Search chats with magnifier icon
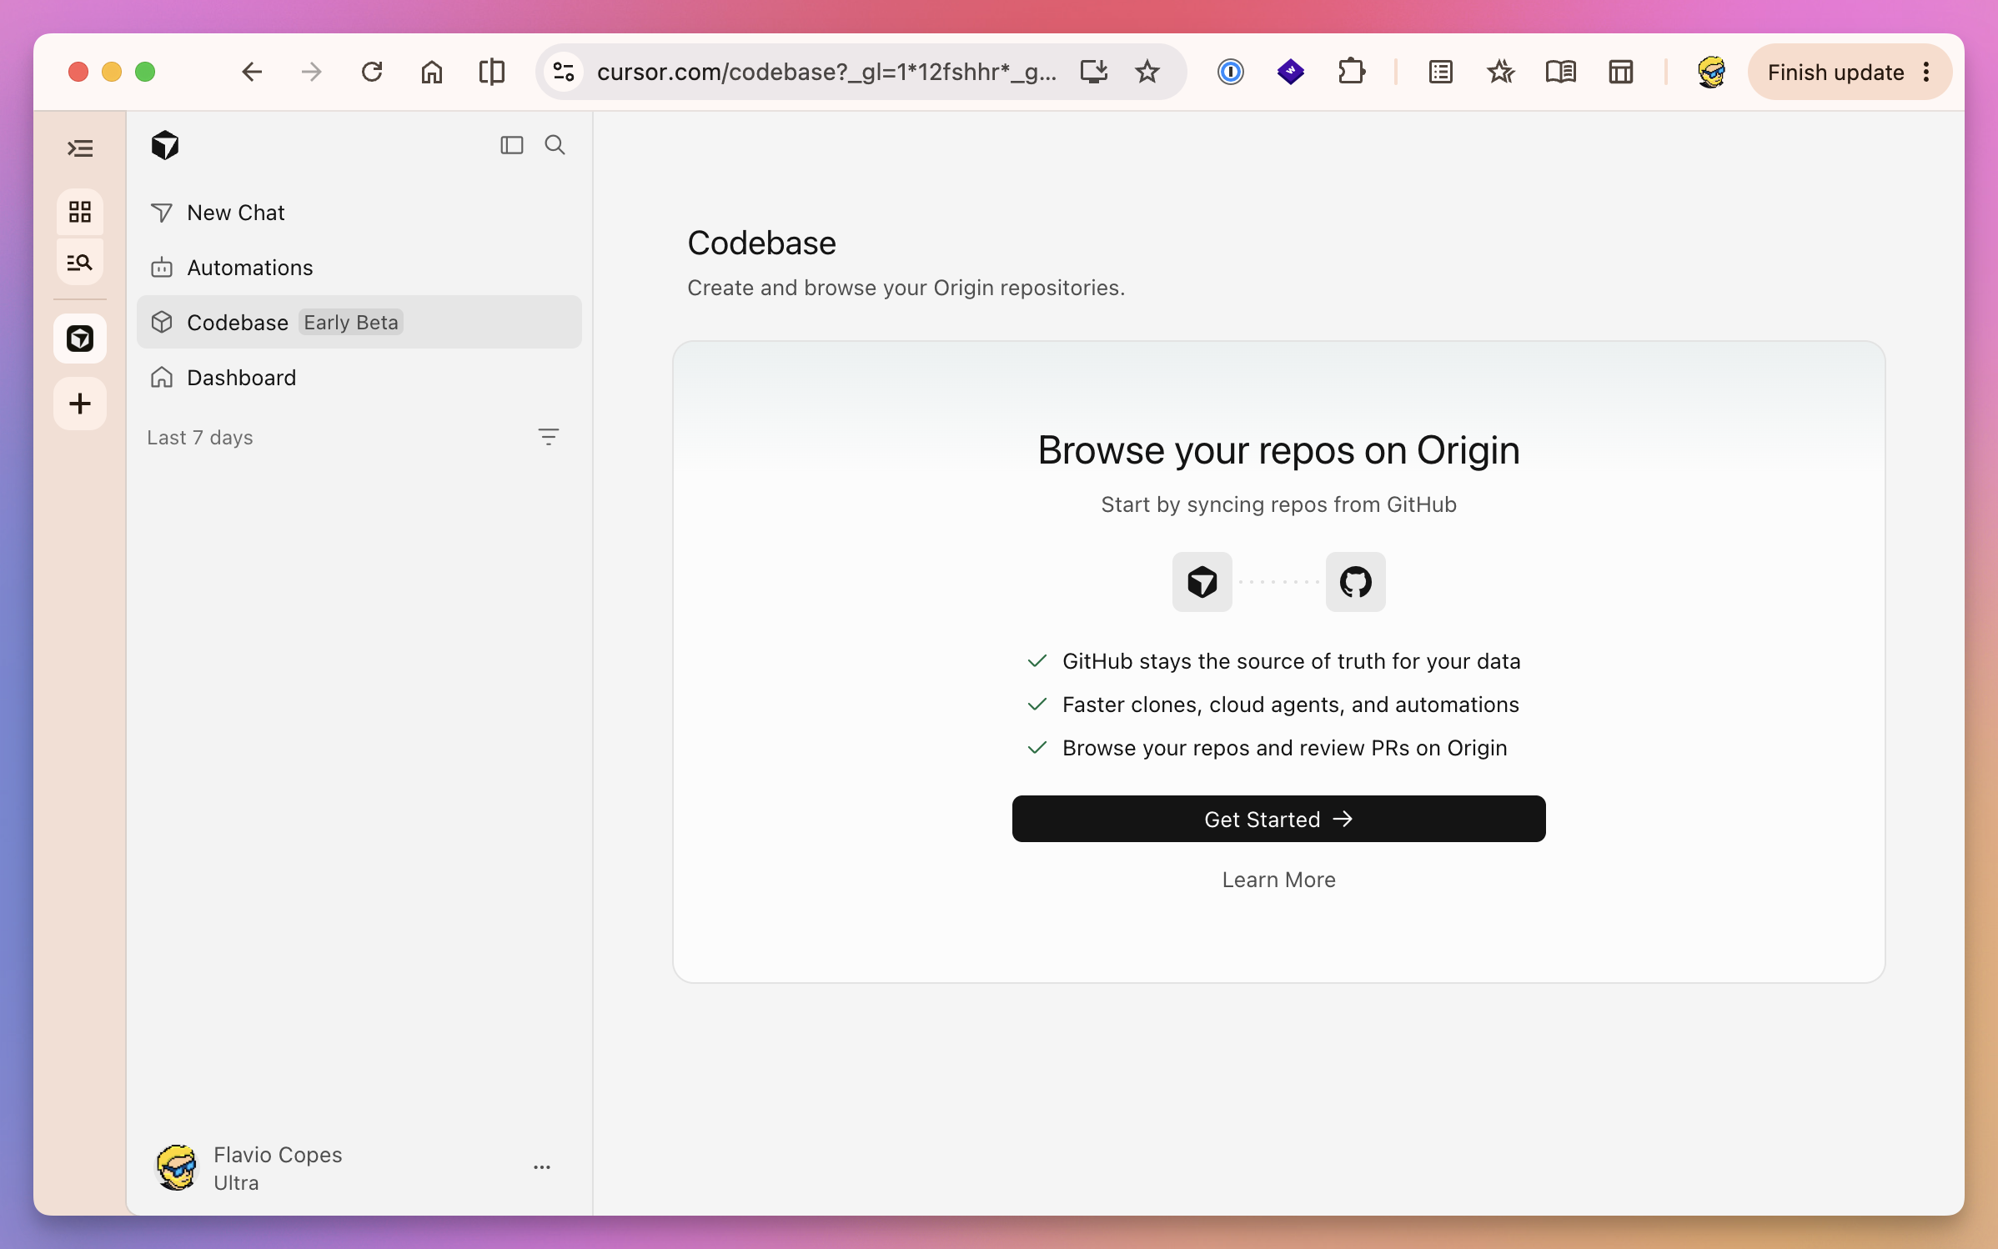The width and height of the screenshot is (1998, 1249). [555, 145]
